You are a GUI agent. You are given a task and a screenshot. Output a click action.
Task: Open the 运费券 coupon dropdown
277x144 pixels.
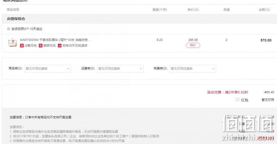(120, 69)
